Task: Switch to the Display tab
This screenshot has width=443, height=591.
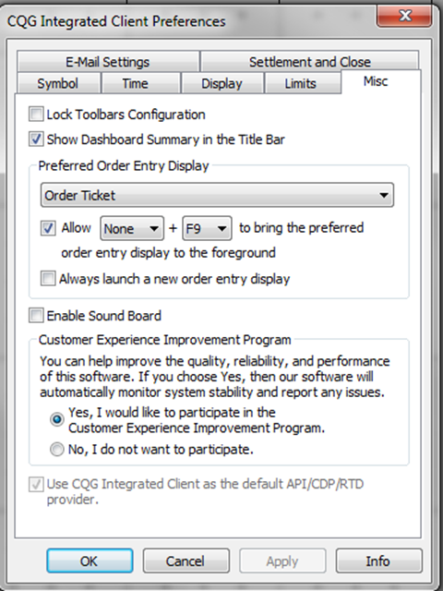Action: click(x=221, y=83)
